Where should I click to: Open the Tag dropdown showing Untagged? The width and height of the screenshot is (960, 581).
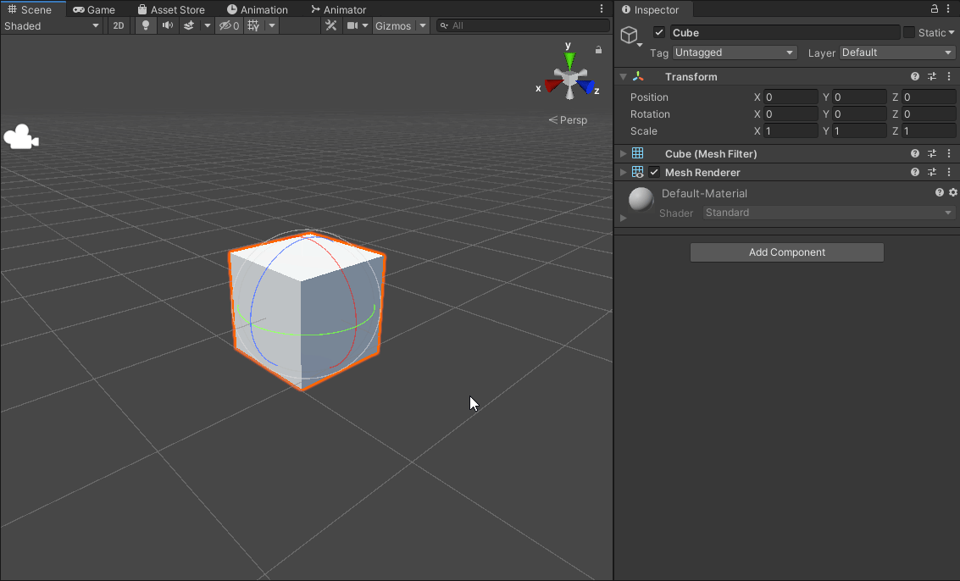pyautogui.click(x=734, y=53)
